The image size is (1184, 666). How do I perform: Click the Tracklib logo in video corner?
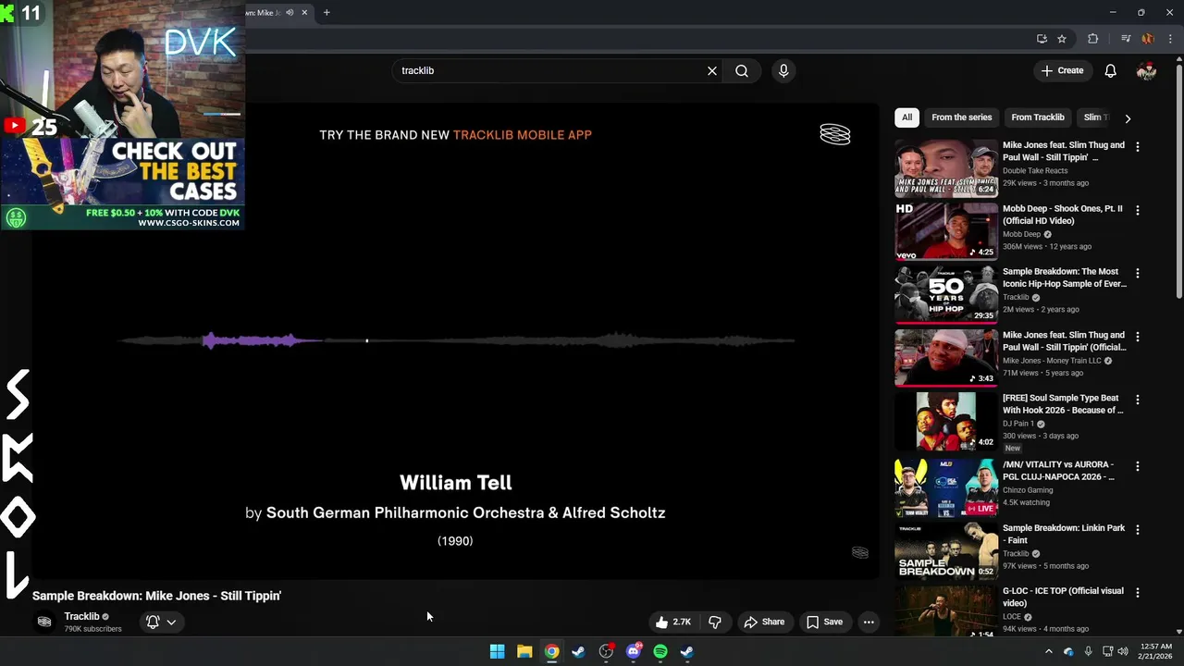(x=834, y=135)
